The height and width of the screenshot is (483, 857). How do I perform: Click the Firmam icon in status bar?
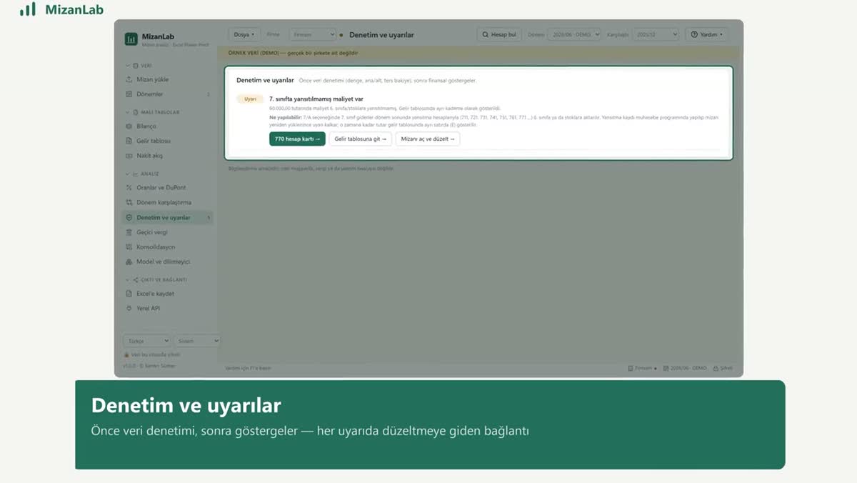pos(630,368)
